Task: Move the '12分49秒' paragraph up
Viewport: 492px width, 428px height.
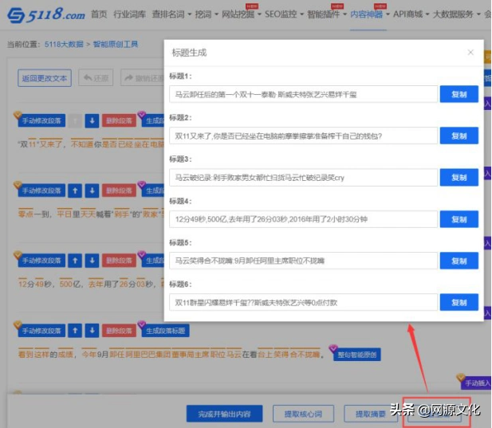Action: pyautogui.click(x=75, y=261)
